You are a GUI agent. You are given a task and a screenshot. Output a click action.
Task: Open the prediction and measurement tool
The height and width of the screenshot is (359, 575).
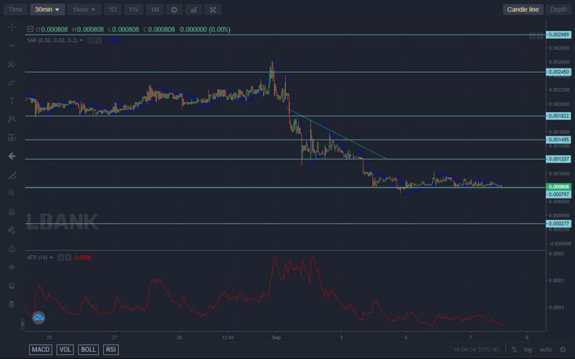pos(12,137)
